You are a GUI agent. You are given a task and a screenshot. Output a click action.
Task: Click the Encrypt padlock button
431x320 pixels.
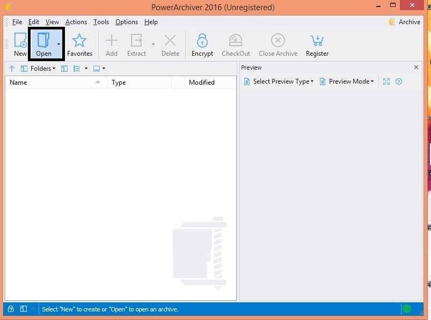202,44
